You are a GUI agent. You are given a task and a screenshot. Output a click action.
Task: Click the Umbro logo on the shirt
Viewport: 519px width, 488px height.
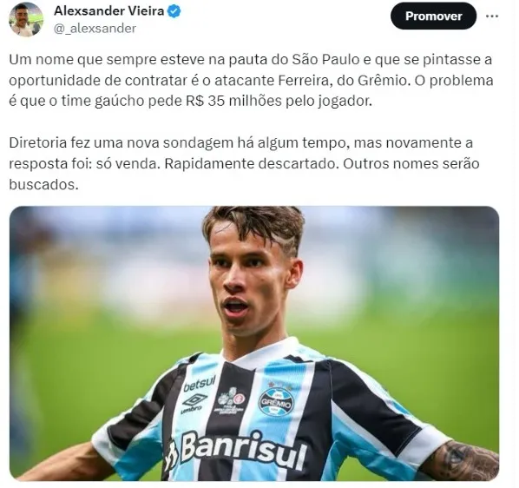(194, 404)
